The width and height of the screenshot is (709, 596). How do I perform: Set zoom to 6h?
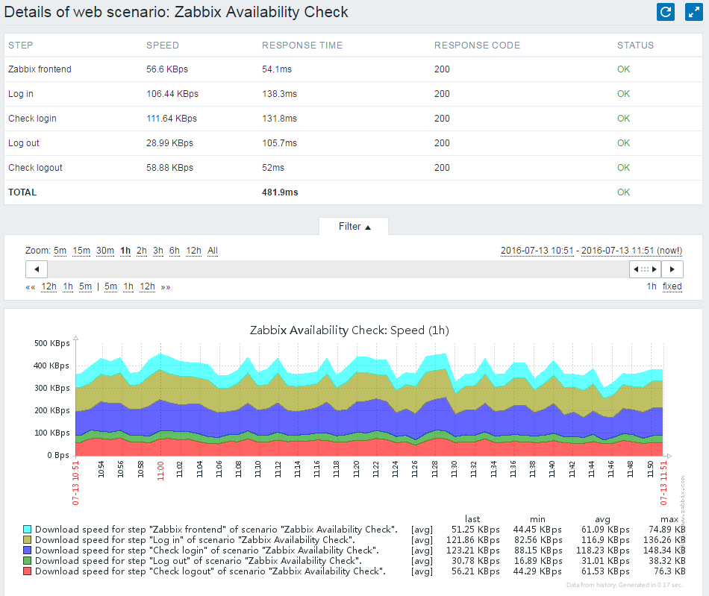(174, 251)
